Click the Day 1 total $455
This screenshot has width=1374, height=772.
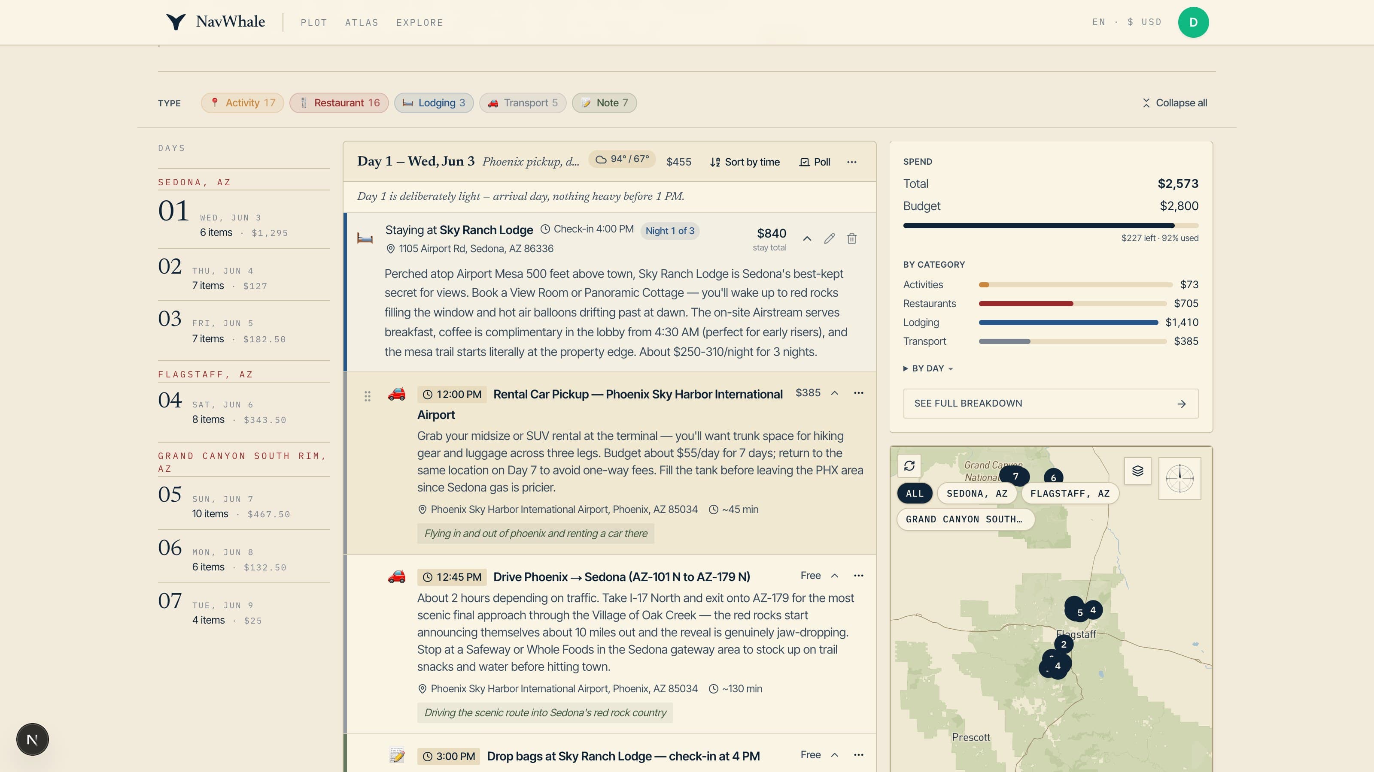(678, 162)
